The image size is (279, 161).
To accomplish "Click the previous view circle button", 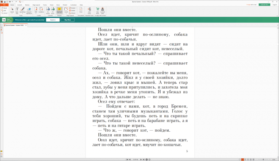I will 147,160.
